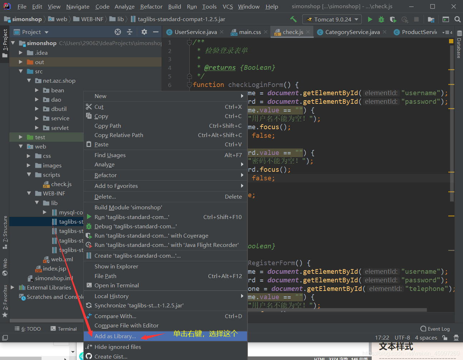Select Find Usages entry
This screenshot has height=360, width=463.
pos(165,155)
